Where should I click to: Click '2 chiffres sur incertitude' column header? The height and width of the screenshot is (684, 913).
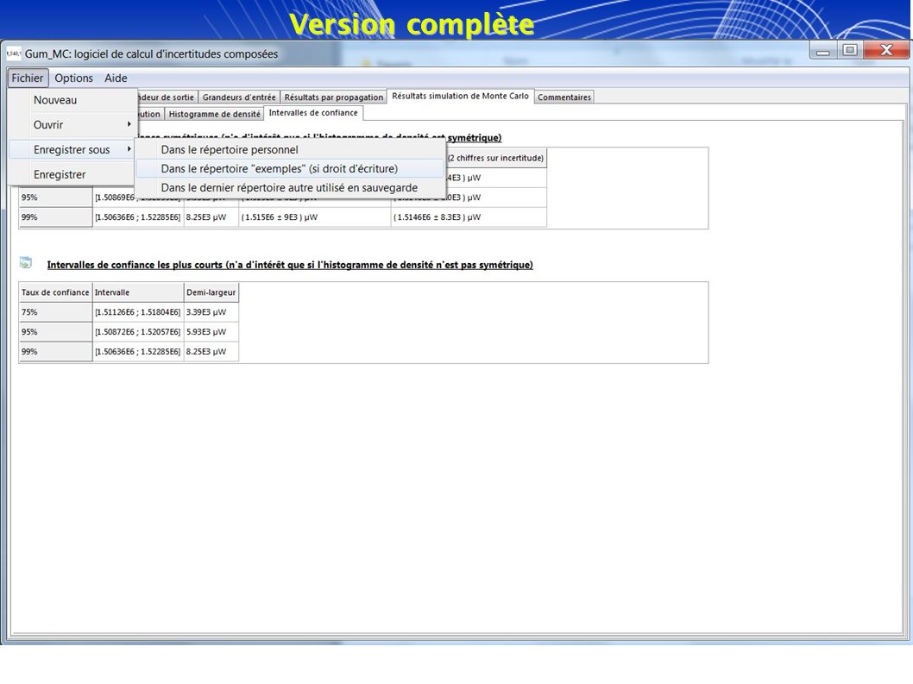point(496,158)
